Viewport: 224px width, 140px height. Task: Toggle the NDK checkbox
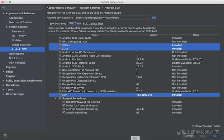coord(60,95)
